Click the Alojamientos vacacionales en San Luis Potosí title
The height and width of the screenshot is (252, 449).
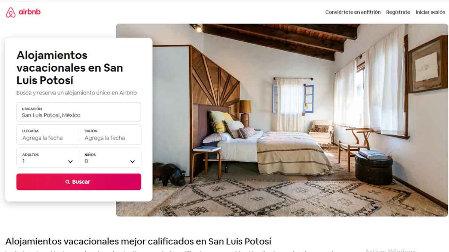click(x=70, y=68)
